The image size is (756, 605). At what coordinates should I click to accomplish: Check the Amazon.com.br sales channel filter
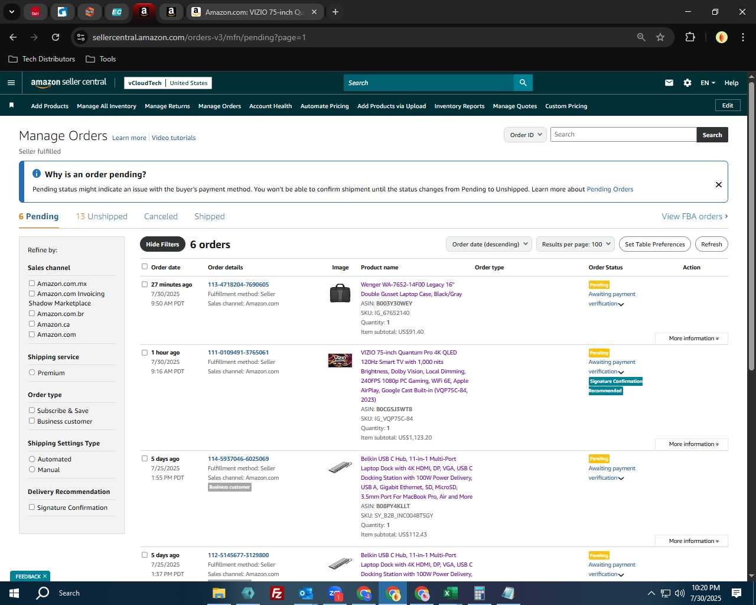32,313
